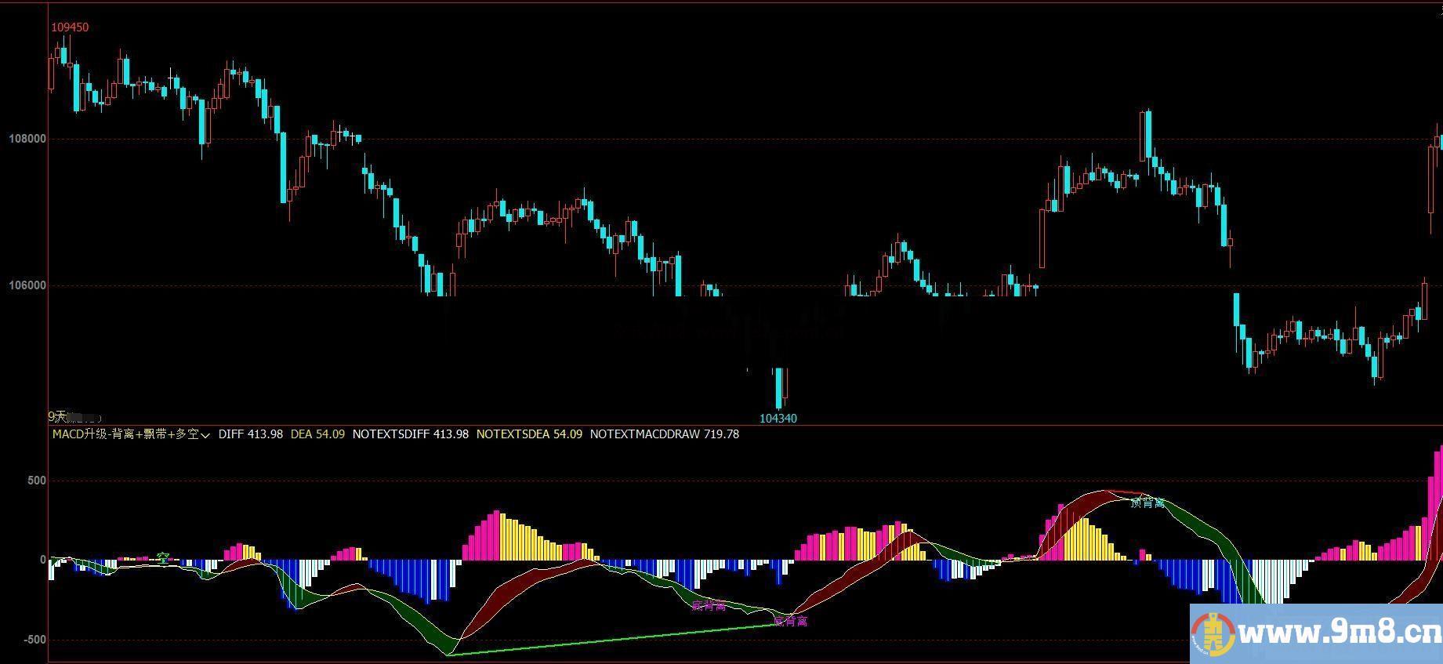Click the 109450 high price label

point(70,27)
